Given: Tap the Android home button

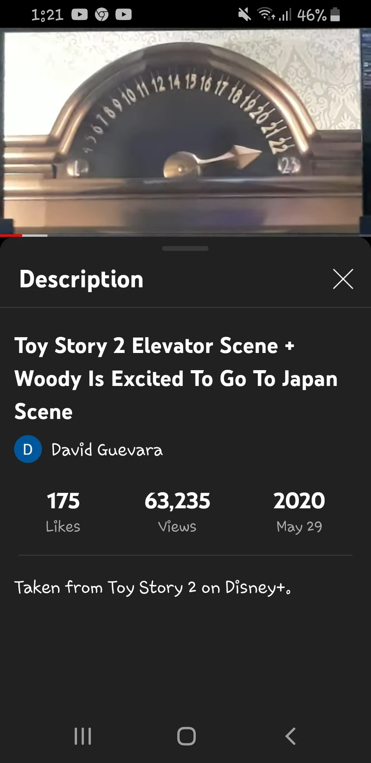Looking at the screenshot, I should tap(186, 736).
